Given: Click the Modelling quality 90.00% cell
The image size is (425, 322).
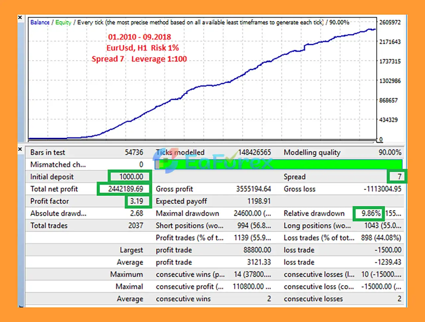Looking at the screenshot, I should 389,153.
